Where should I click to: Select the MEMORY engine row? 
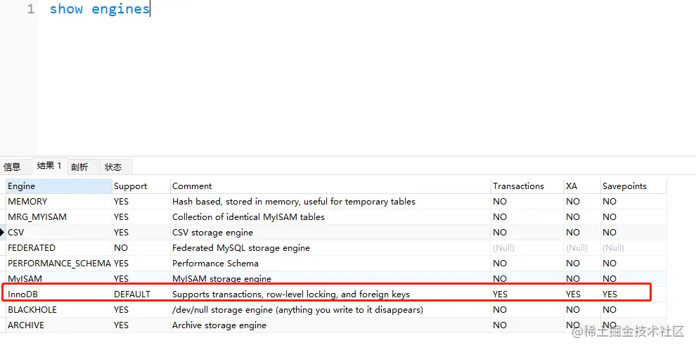coord(27,202)
